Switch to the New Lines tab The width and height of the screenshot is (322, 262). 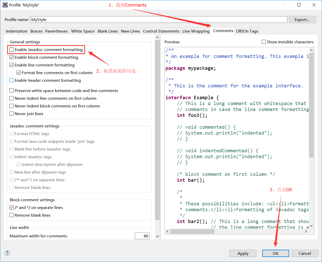tap(130, 31)
